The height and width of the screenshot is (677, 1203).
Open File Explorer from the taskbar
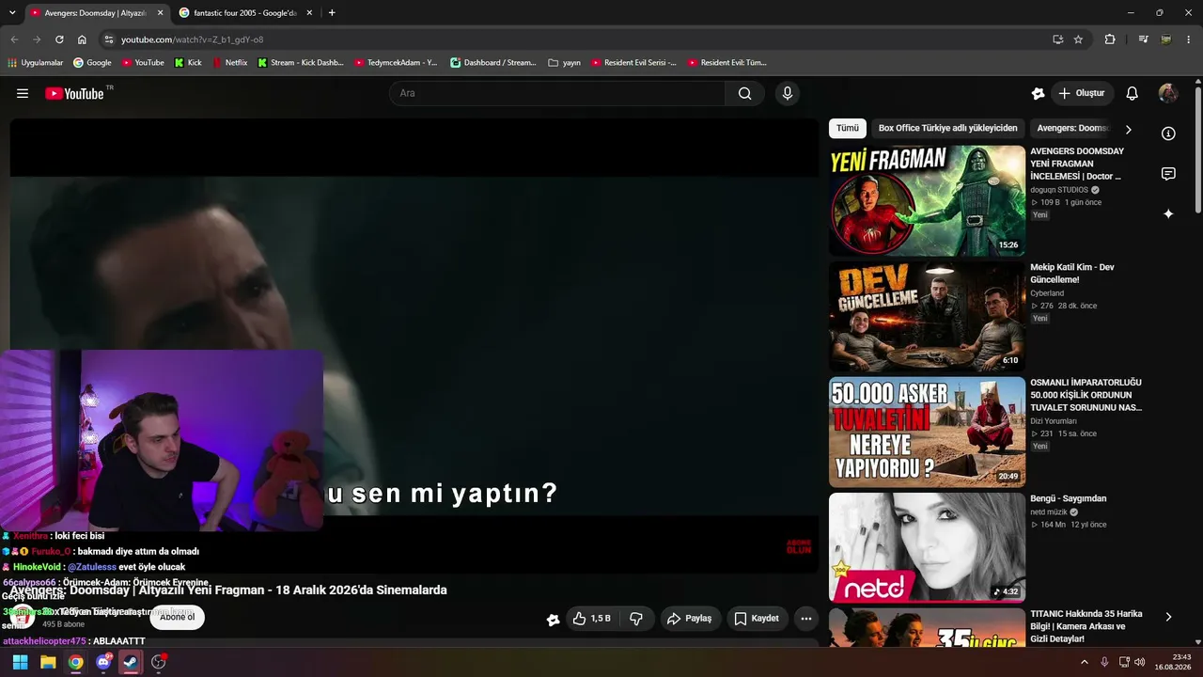click(x=48, y=662)
